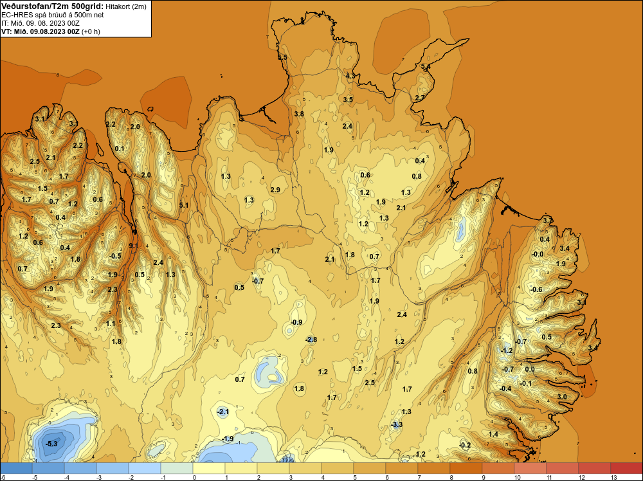Image resolution: width=643 pixels, height=481 pixels.
Task: Click the orange legend swatch between 7 and 8
Action: [434, 468]
